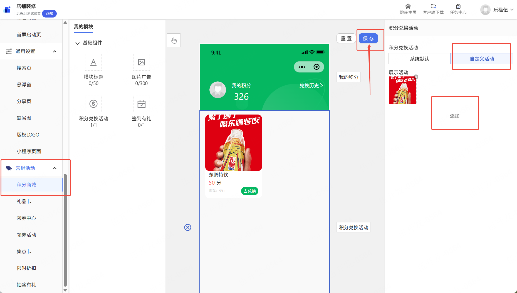
Task: Open the 兑换历史 link
Action: [311, 86]
